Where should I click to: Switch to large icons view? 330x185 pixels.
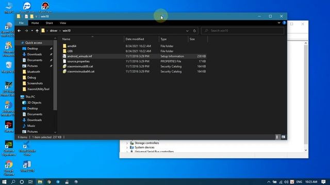click(283, 137)
